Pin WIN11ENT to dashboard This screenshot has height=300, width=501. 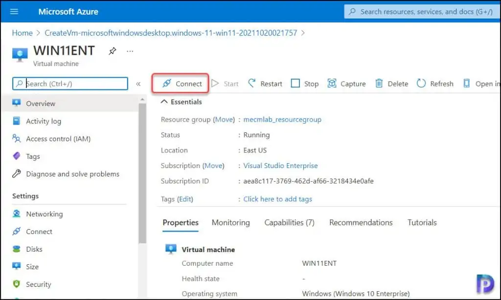pyautogui.click(x=112, y=51)
